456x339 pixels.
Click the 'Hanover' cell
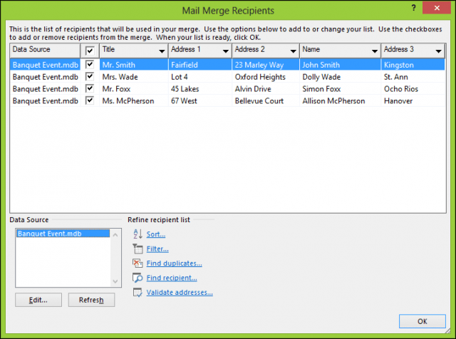tap(413, 100)
